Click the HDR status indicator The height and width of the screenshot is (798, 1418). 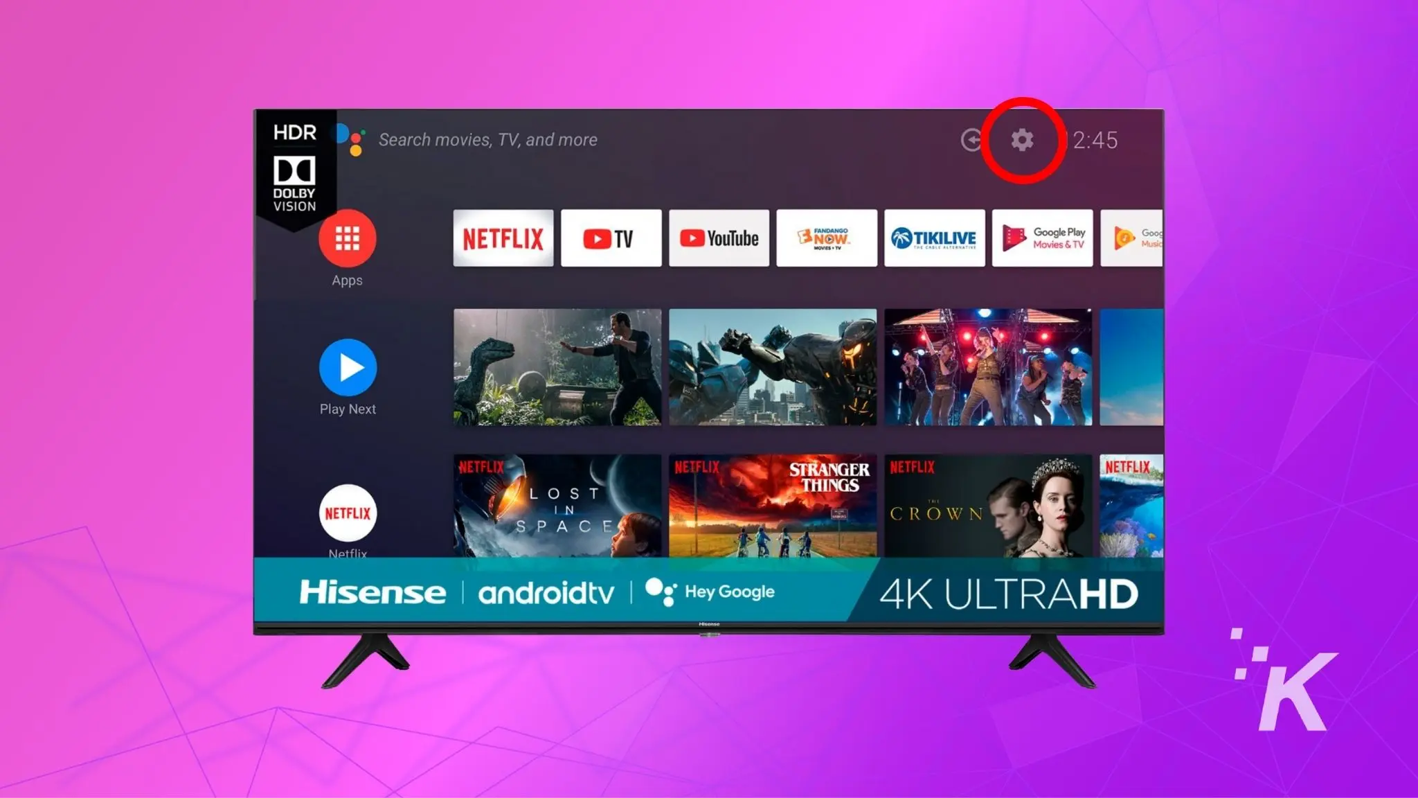[x=295, y=132]
